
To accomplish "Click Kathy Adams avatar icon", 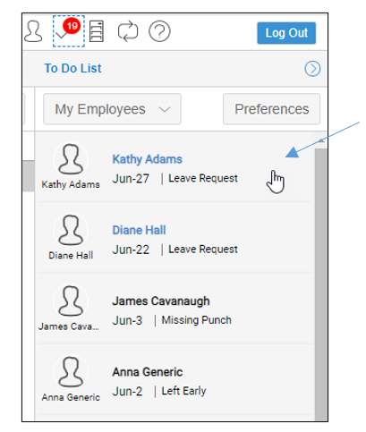I will 71,159.
